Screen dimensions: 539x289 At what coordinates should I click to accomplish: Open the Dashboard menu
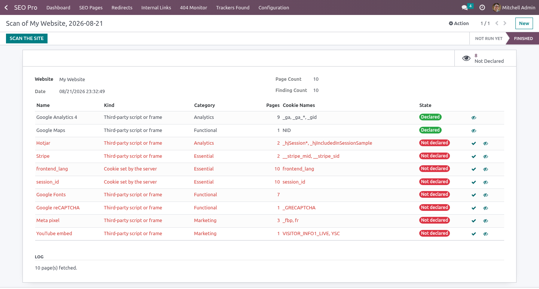click(x=58, y=7)
